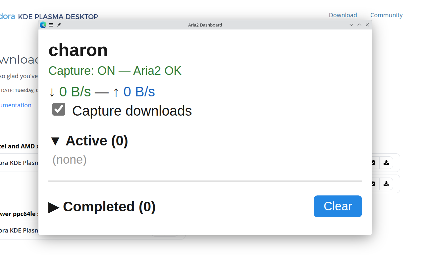Click the Fedora KDE Plasma Desktop logo
Viewport: 424px width, 265px height.
(x=49, y=17)
